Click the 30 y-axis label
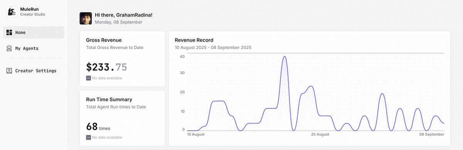 [182, 73]
